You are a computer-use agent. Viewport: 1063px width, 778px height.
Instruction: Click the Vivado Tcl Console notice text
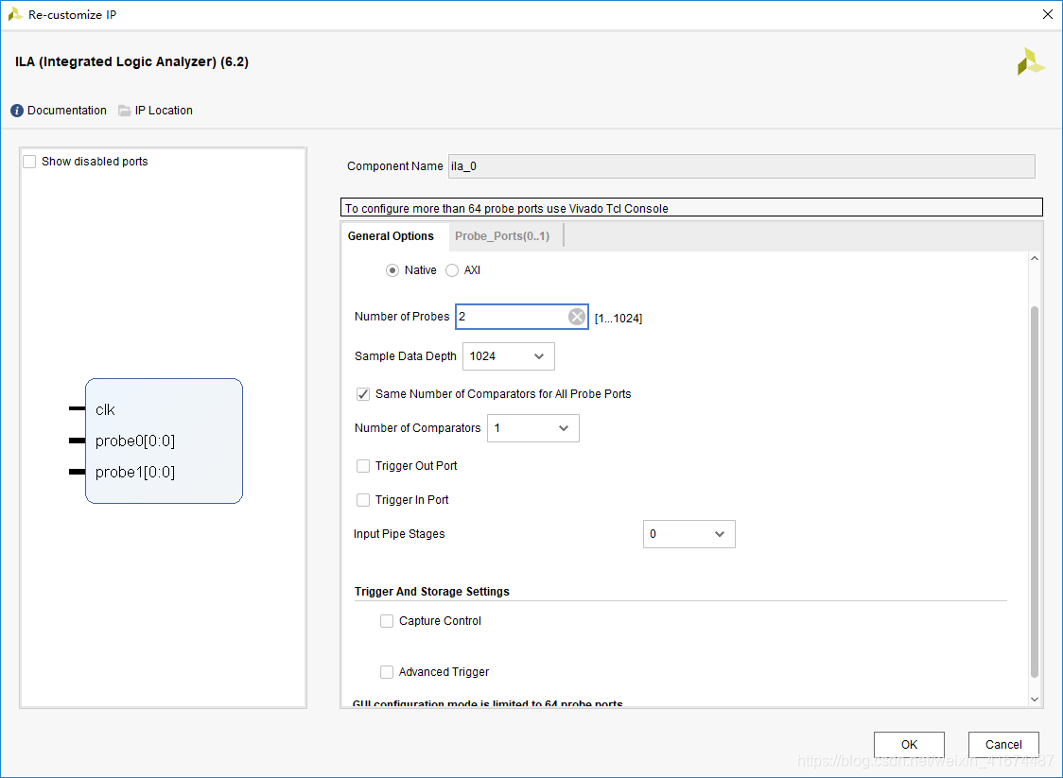point(506,209)
